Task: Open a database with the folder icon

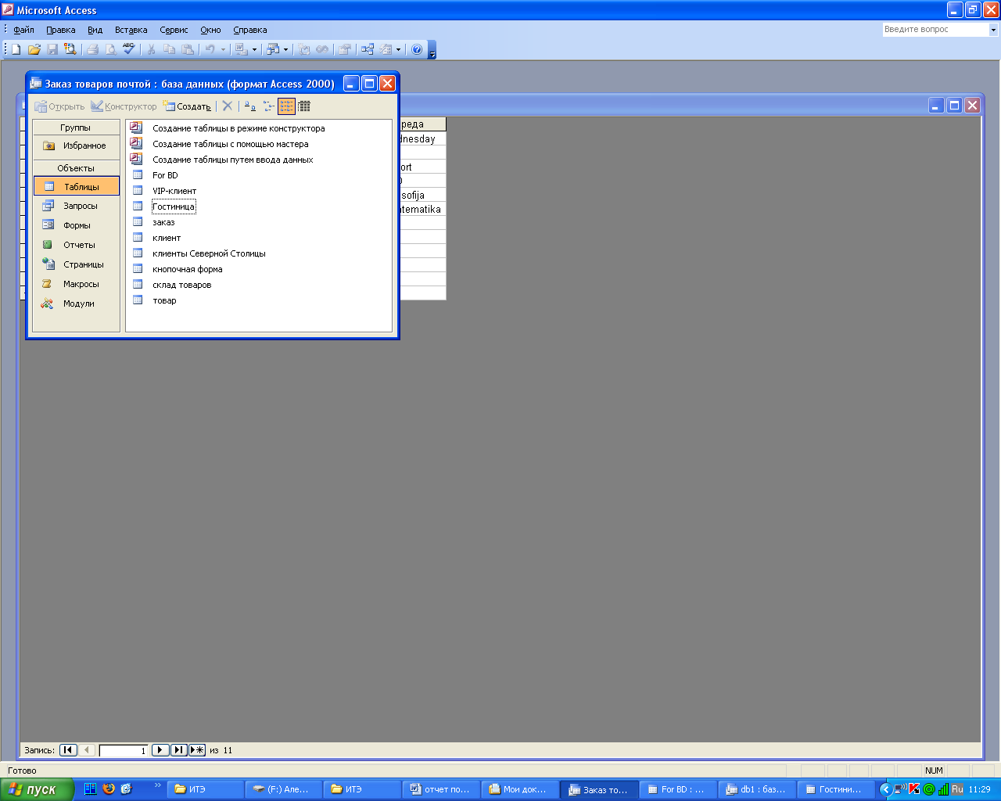Action: point(34,49)
